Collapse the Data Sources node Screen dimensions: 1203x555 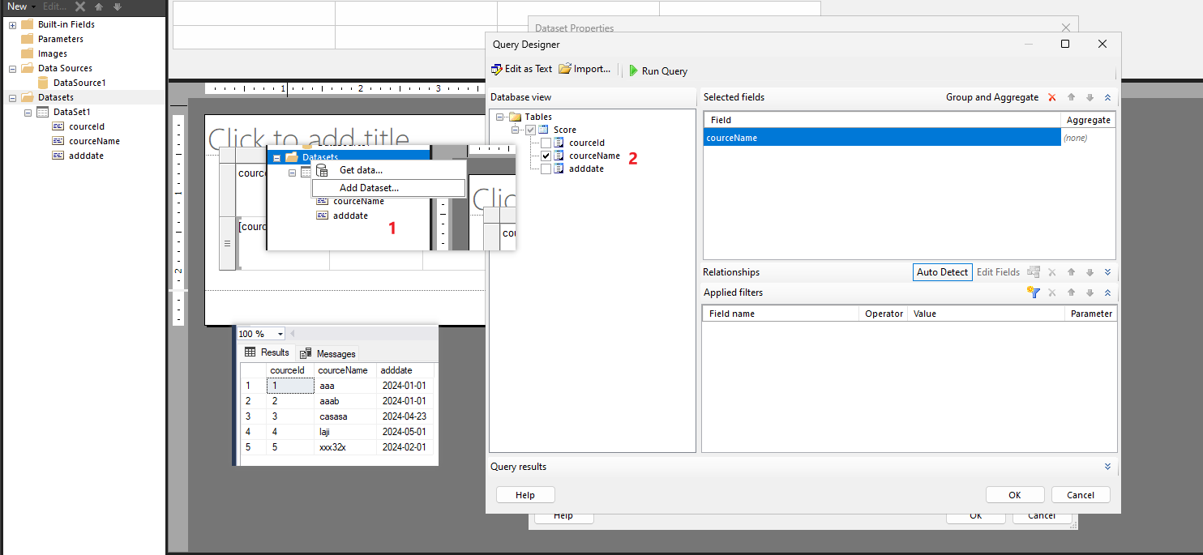pyautogui.click(x=12, y=68)
